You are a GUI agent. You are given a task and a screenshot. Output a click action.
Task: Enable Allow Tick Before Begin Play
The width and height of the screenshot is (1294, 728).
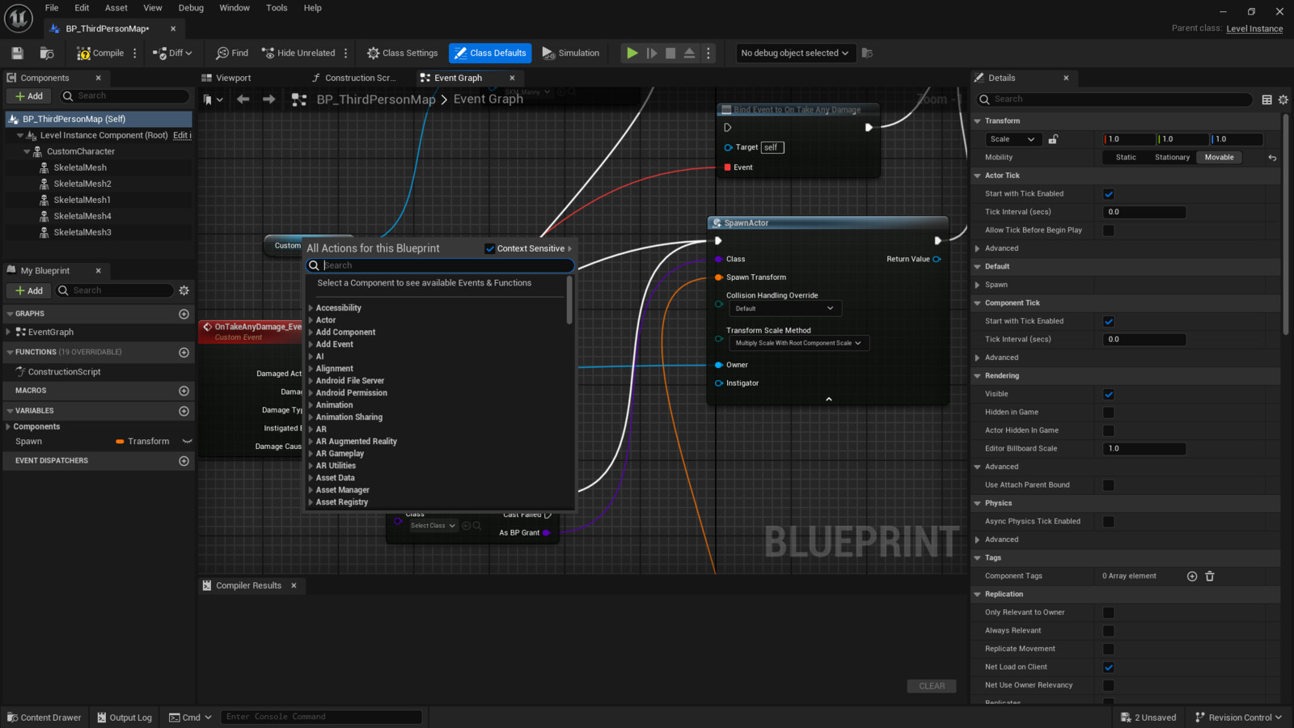coord(1109,231)
